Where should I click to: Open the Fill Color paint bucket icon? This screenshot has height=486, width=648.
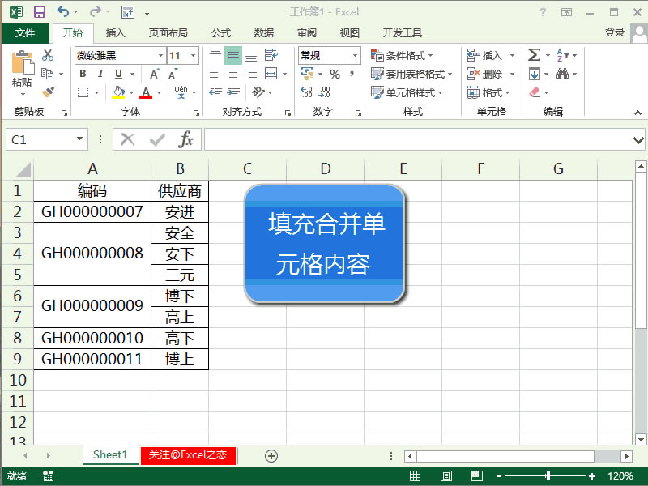pos(119,92)
